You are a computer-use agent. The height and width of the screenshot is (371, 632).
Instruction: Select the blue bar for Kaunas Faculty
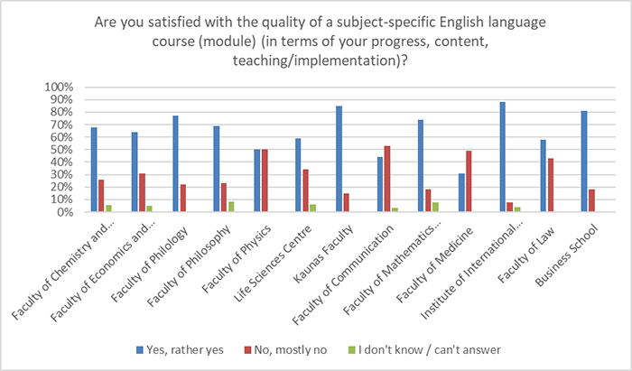click(339, 159)
